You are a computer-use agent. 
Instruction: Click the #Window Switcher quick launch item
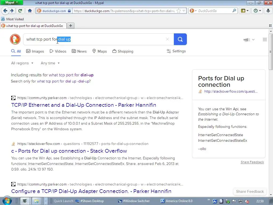point(134,201)
